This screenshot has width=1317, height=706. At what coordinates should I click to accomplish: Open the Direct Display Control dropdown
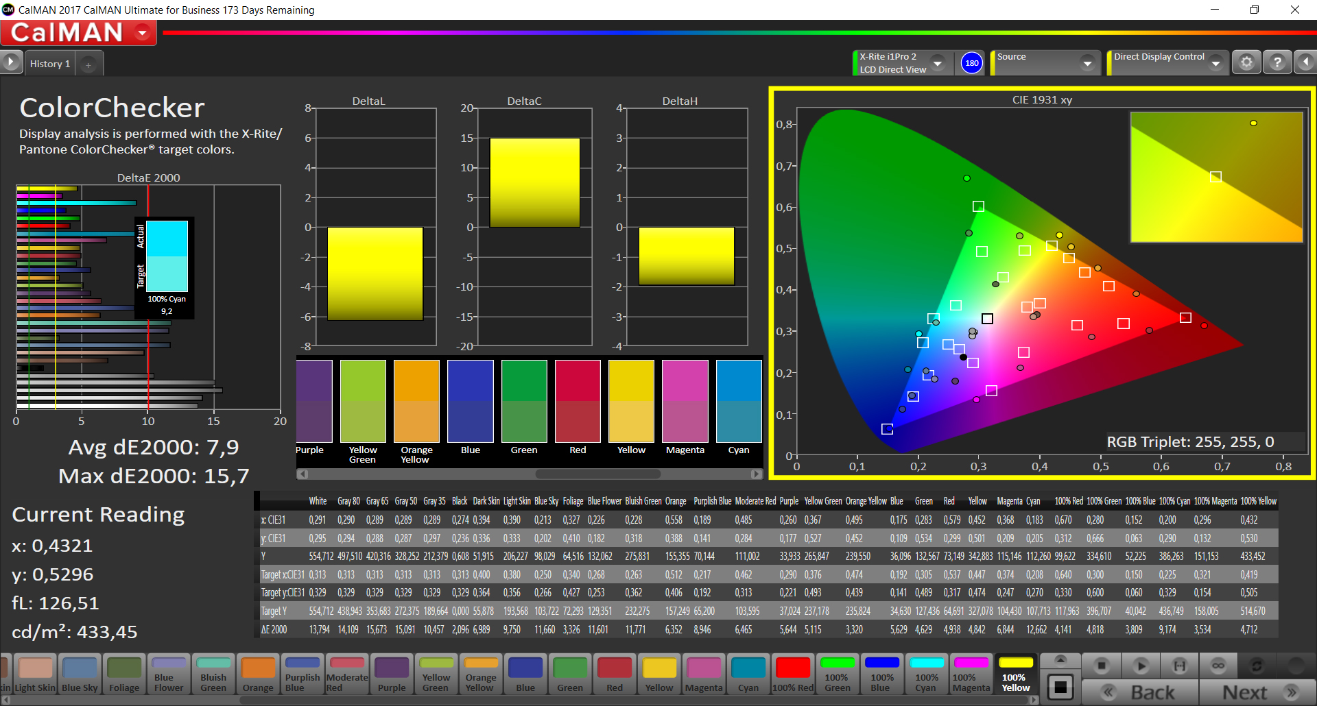(1215, 63)
